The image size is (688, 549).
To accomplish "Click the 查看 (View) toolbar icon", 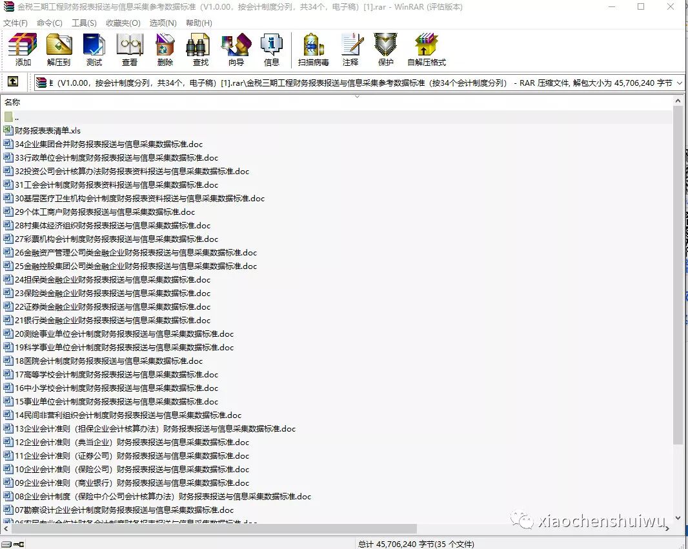I will pos(130,49).
